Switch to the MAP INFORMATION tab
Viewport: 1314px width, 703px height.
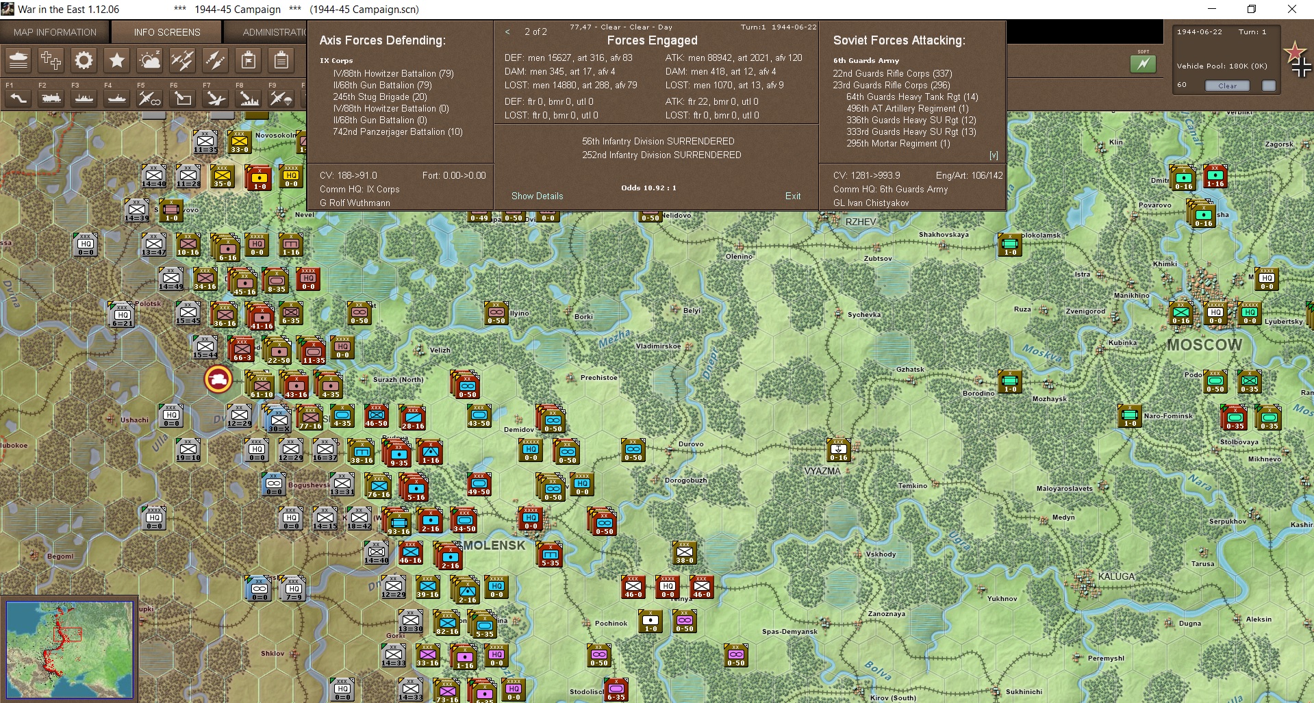(x=55, y=32)
